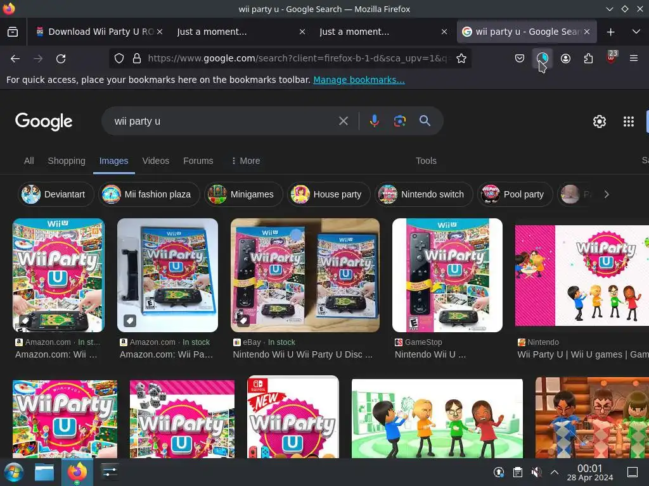The width and height of the screenshot is (649, 486).
Task: Open the tracking protection shield icon
Action: (119, 59)
